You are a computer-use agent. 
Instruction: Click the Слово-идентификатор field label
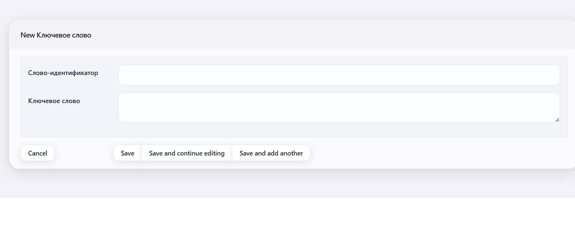63,73
